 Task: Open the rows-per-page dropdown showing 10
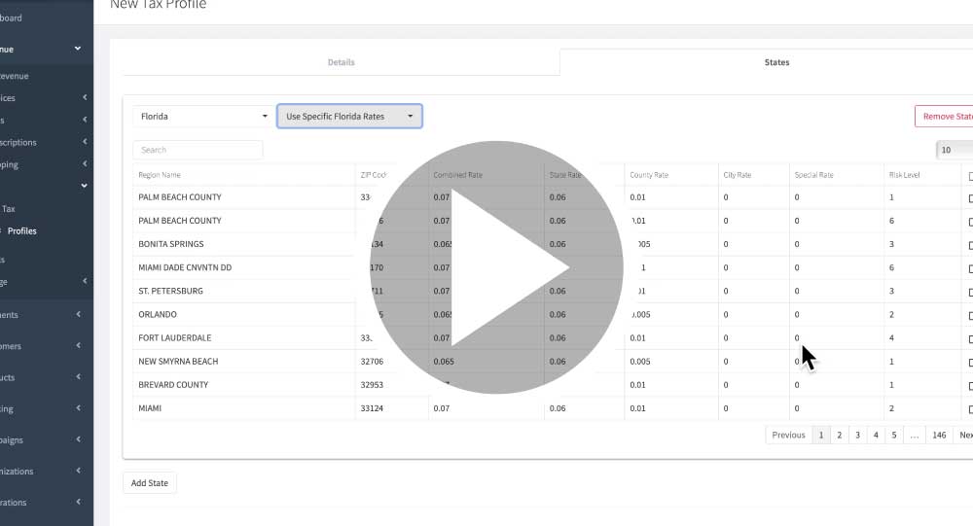click(955, 150)
